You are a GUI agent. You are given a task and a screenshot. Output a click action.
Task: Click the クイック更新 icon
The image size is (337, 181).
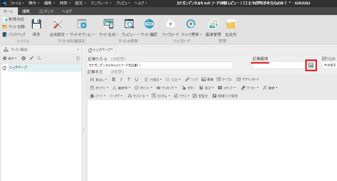click(191, 24)
